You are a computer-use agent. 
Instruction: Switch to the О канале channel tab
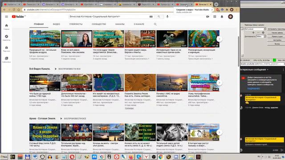pyautogui.click(x=139, y=24)
